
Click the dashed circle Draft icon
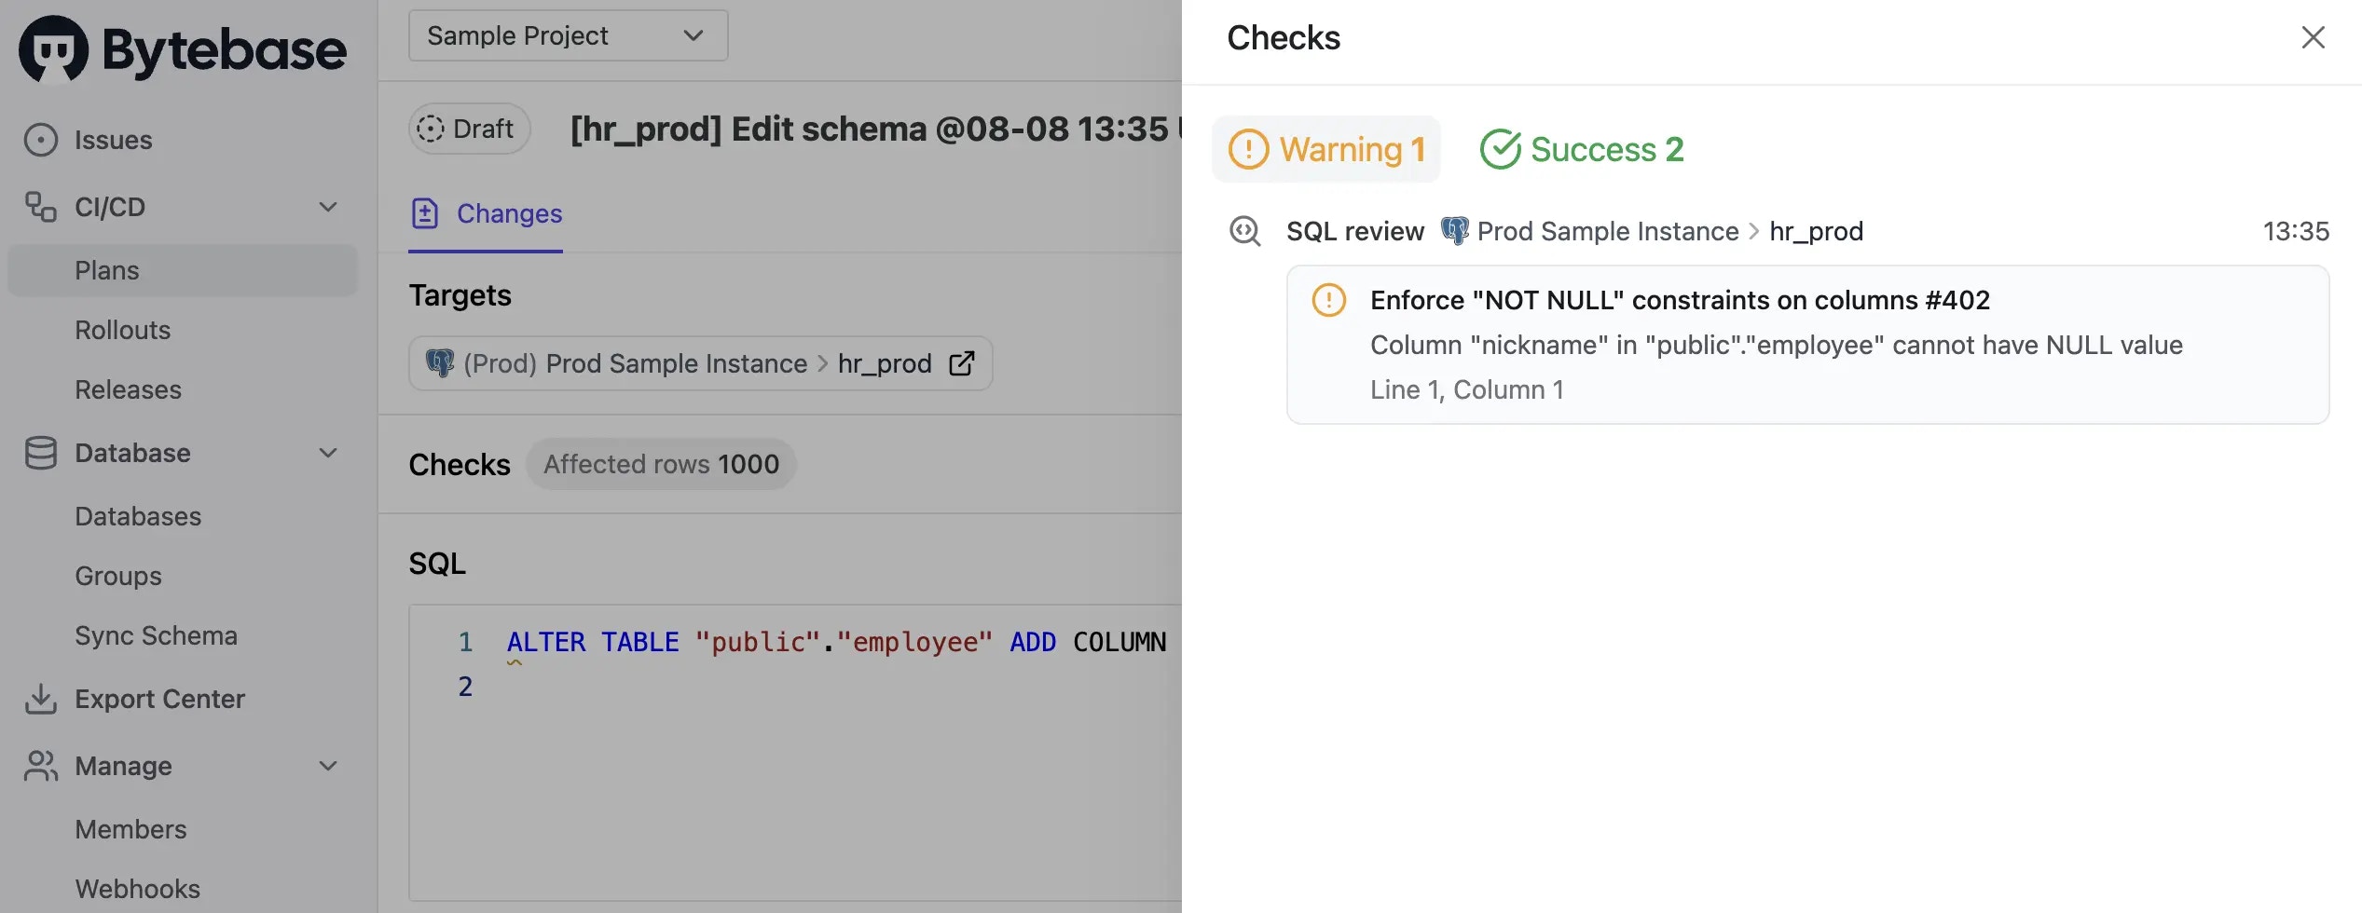(431, 129)
